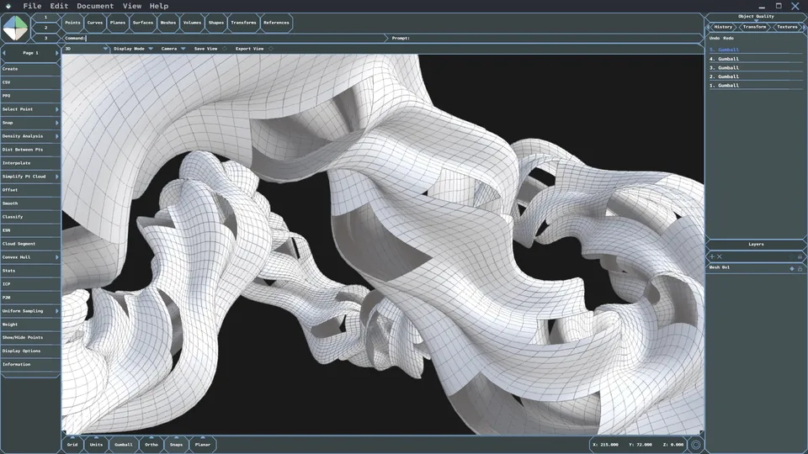Image resolution: width=808 pixels, height=454 pixels.
Task: Click the Redo button
Action: pyautogui.click(x=728, y=38)
